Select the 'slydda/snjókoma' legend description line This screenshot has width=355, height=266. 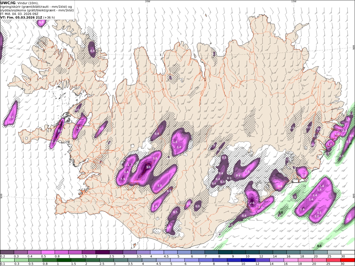pyautogui.click(x=37, y=10)
